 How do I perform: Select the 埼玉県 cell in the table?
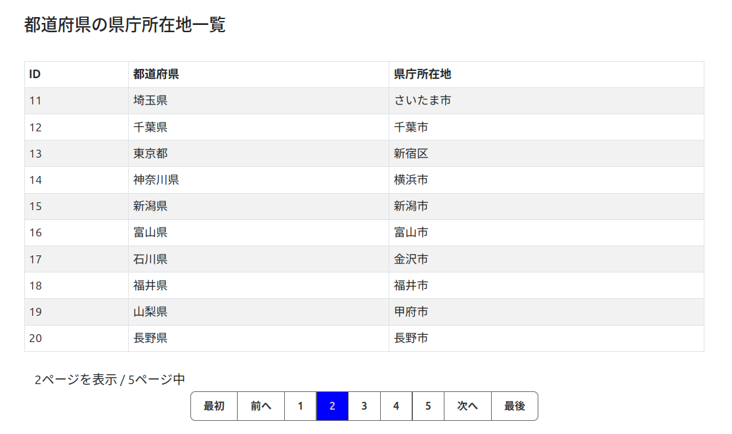150,100
